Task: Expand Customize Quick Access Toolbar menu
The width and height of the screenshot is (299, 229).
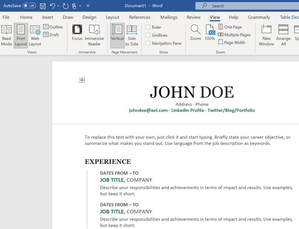Action: pyautogui.click(x=88, y=6)
